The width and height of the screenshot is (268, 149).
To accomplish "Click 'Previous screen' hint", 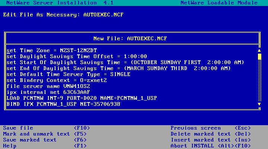I will click(195, 128).
